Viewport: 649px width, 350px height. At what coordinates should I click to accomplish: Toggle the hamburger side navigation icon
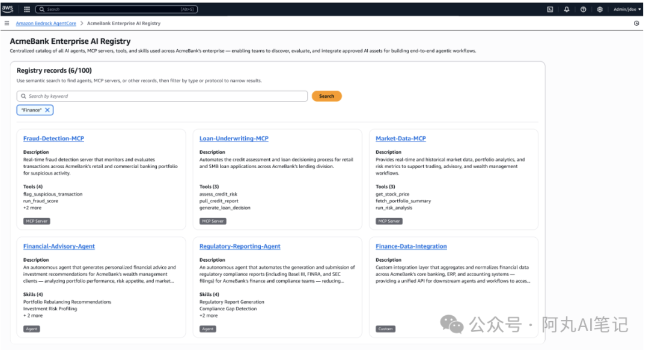click(7, 23)
